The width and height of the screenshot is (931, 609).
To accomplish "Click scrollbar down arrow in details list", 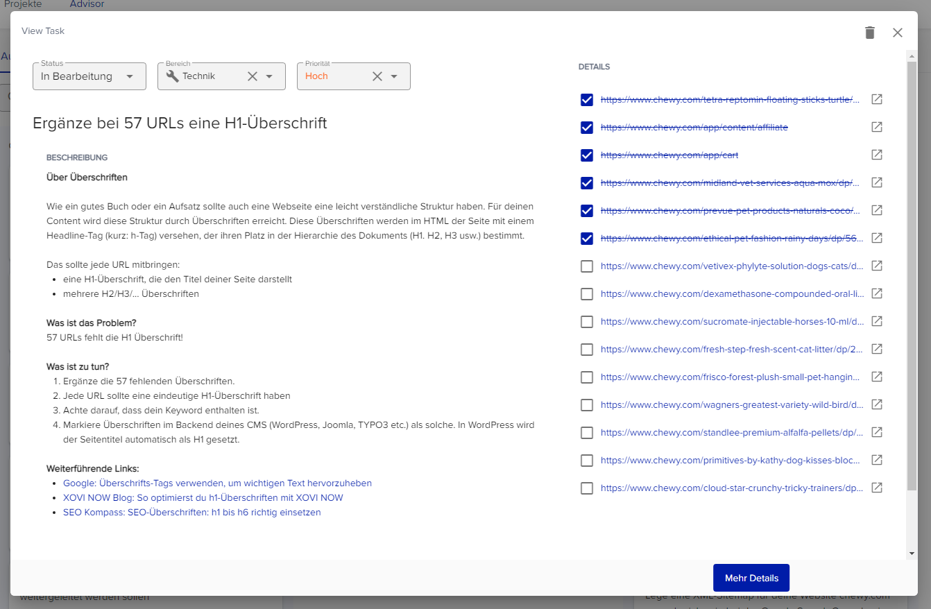I will (x=912, y=554).
